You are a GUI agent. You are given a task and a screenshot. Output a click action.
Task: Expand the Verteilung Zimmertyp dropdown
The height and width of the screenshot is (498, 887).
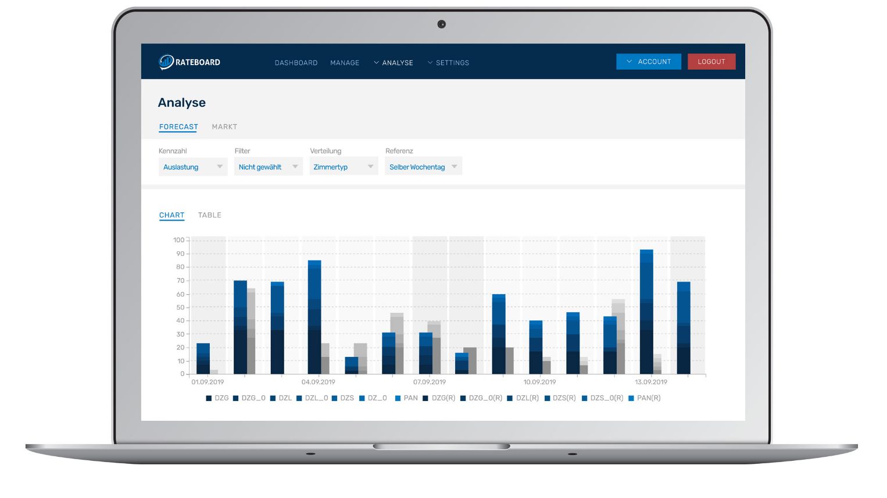344,167
